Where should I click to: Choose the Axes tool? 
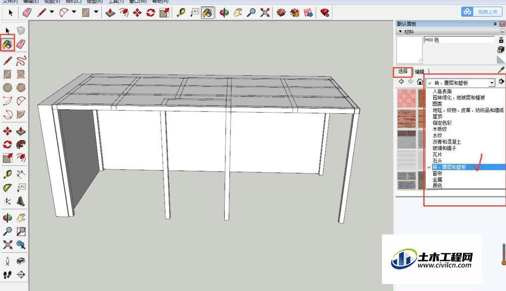click(x=8, y=202)
